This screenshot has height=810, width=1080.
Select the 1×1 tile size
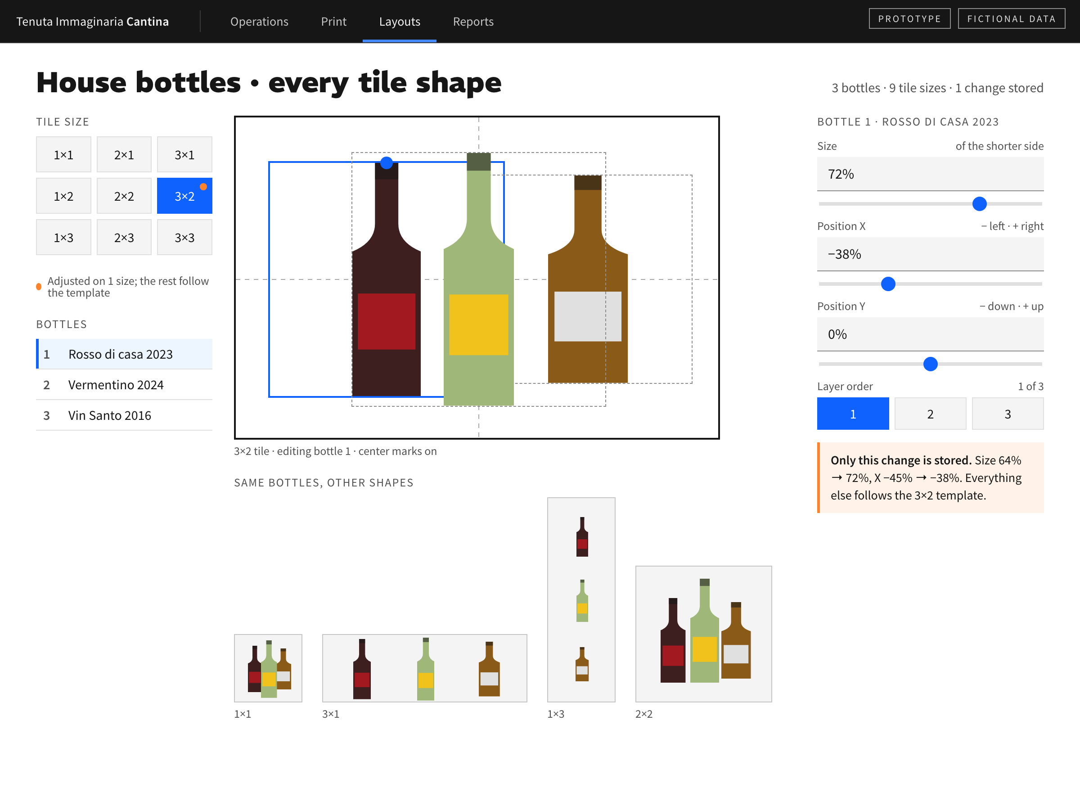pyautogui.click(x=63, y=155)
